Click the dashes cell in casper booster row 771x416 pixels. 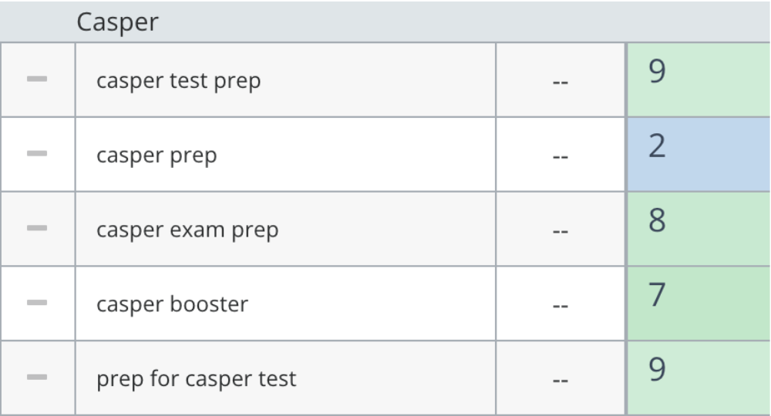tap(561, 304)
